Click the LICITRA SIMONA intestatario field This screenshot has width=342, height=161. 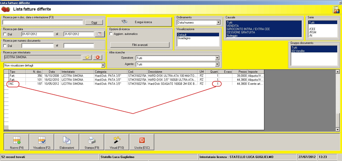pos(43,57)
